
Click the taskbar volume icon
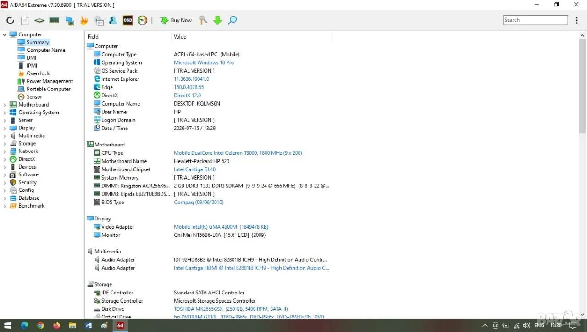click(x=527, y=326)
